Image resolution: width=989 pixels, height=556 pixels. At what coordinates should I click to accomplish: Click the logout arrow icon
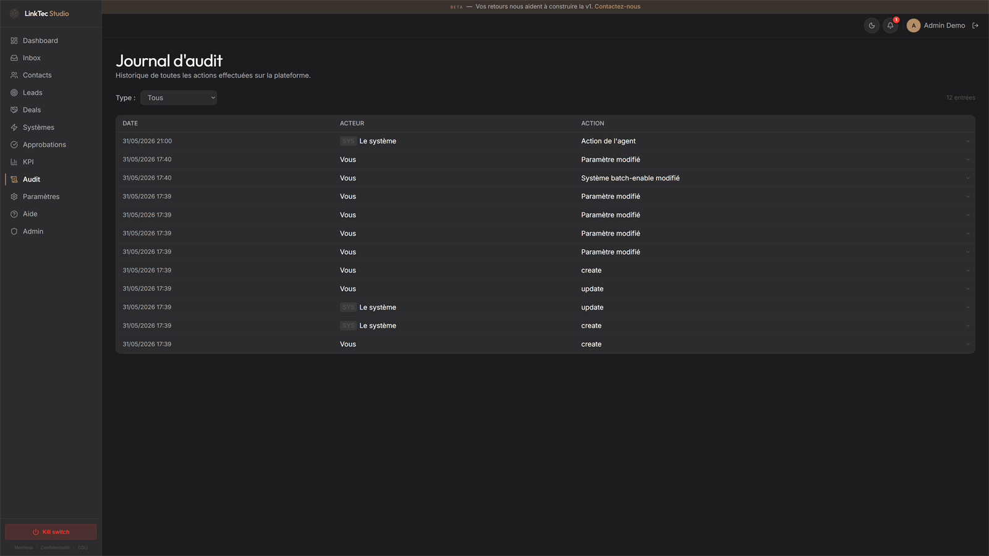[x=975, y=25]
